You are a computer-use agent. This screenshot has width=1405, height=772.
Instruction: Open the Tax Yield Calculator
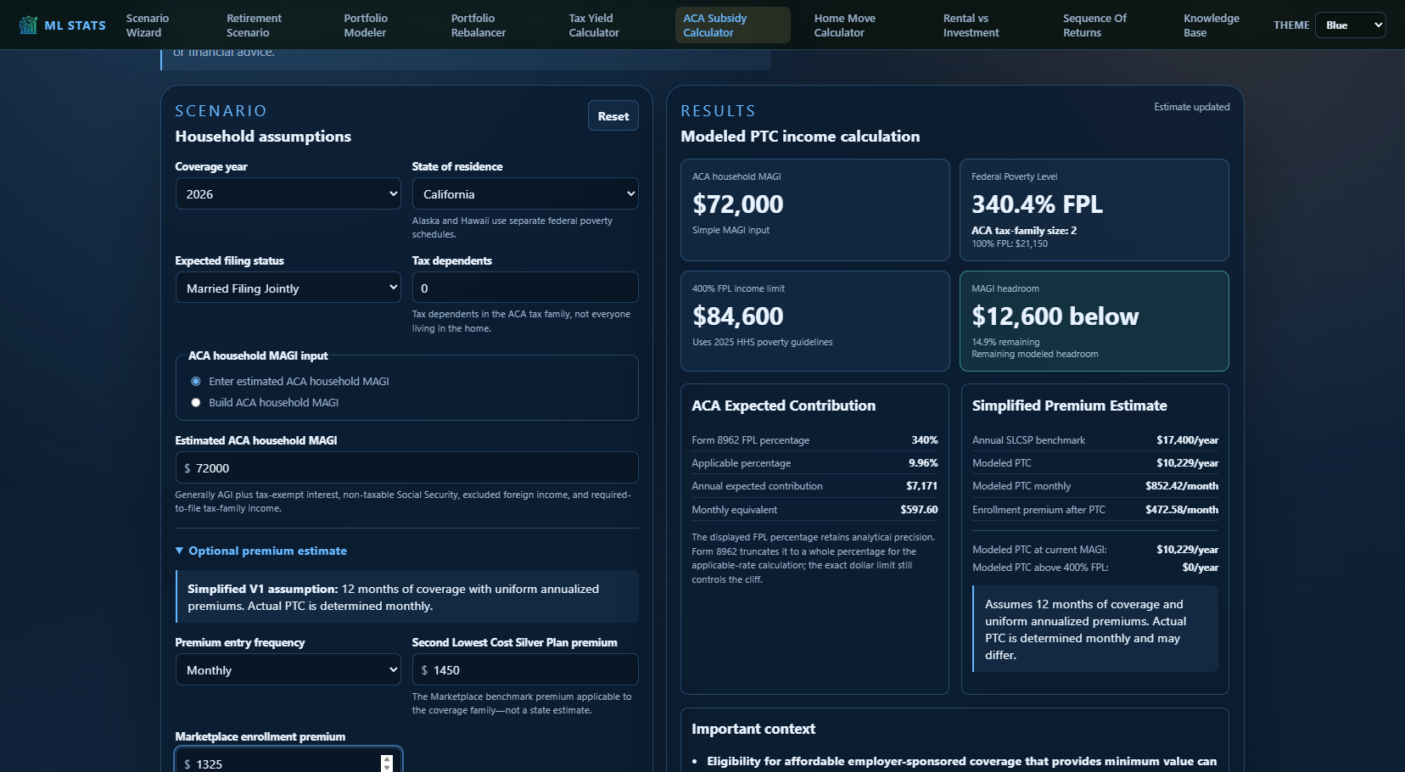coord(594,25)
